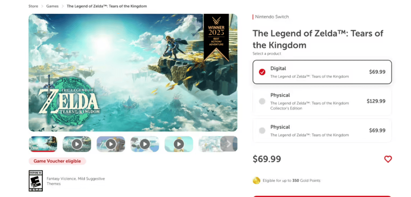411x197 pixels.
Task: Play the third video thumbnail
Action: (x=145, y=144)
